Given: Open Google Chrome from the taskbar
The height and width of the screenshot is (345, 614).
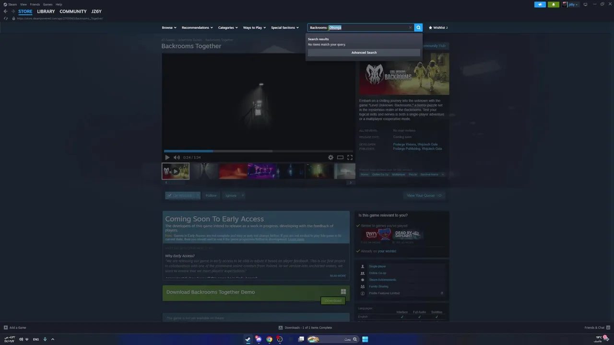Looking at the screenshot, I should click(269, 339).
